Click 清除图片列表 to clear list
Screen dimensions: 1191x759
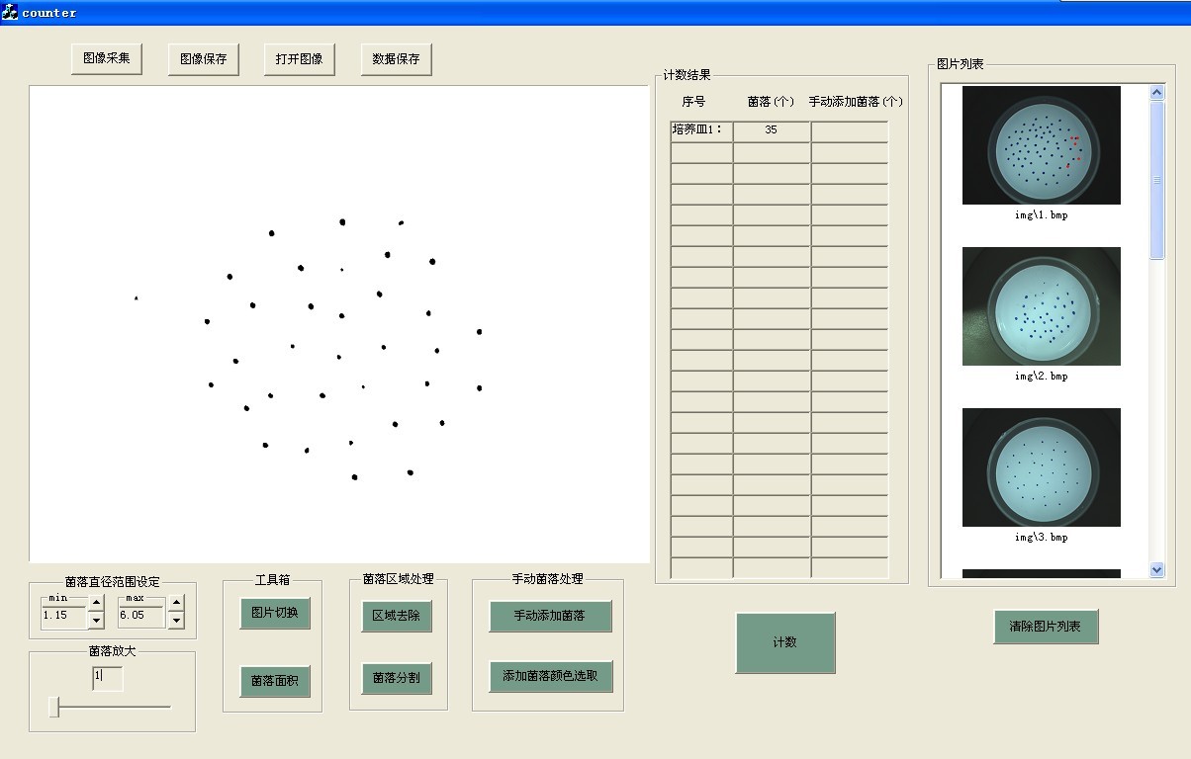pos(1046,627)
